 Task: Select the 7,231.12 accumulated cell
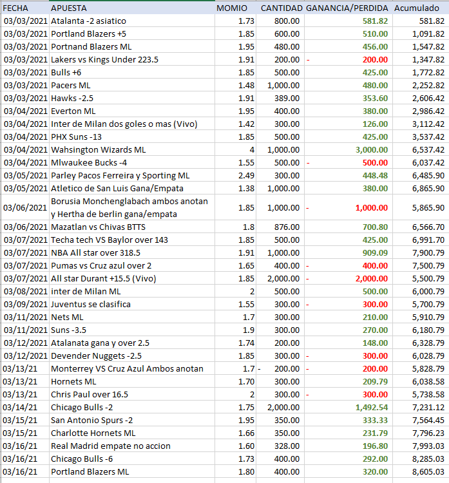[x=421, y=407]
